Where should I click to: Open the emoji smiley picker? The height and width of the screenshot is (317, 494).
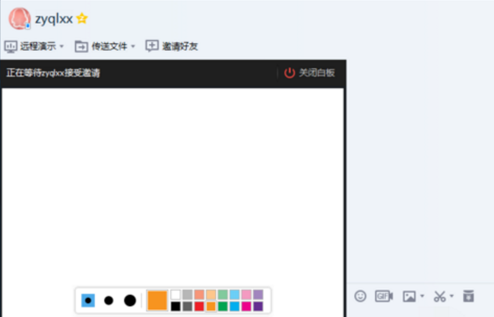(x=360, y=296)
